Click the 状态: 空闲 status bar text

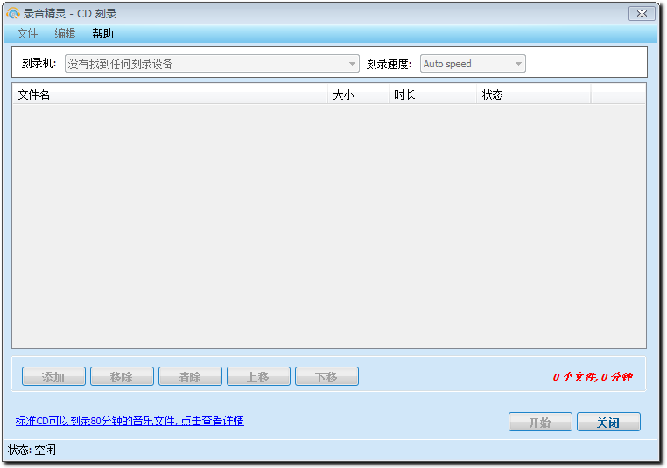coord(32,450)
